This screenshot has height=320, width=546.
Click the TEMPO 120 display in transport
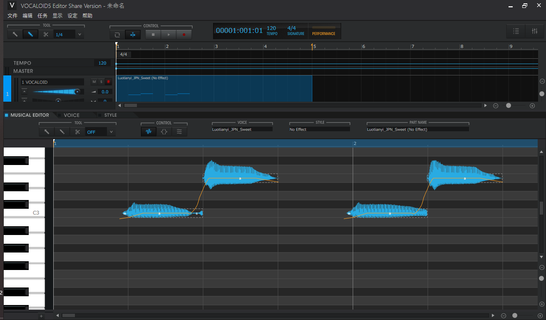(x=272, y=31)
